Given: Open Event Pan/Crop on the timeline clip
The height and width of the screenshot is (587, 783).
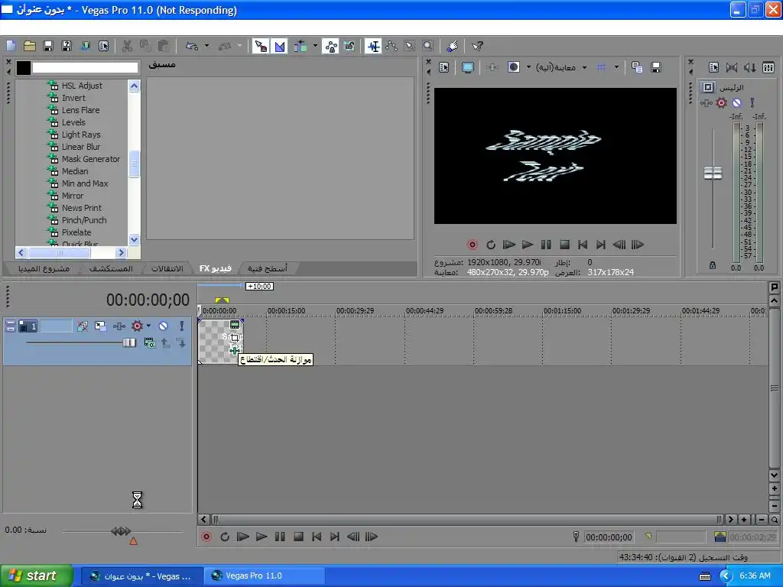Looking at the screenshot, I should pyautogui.click(x=234, y=337).
